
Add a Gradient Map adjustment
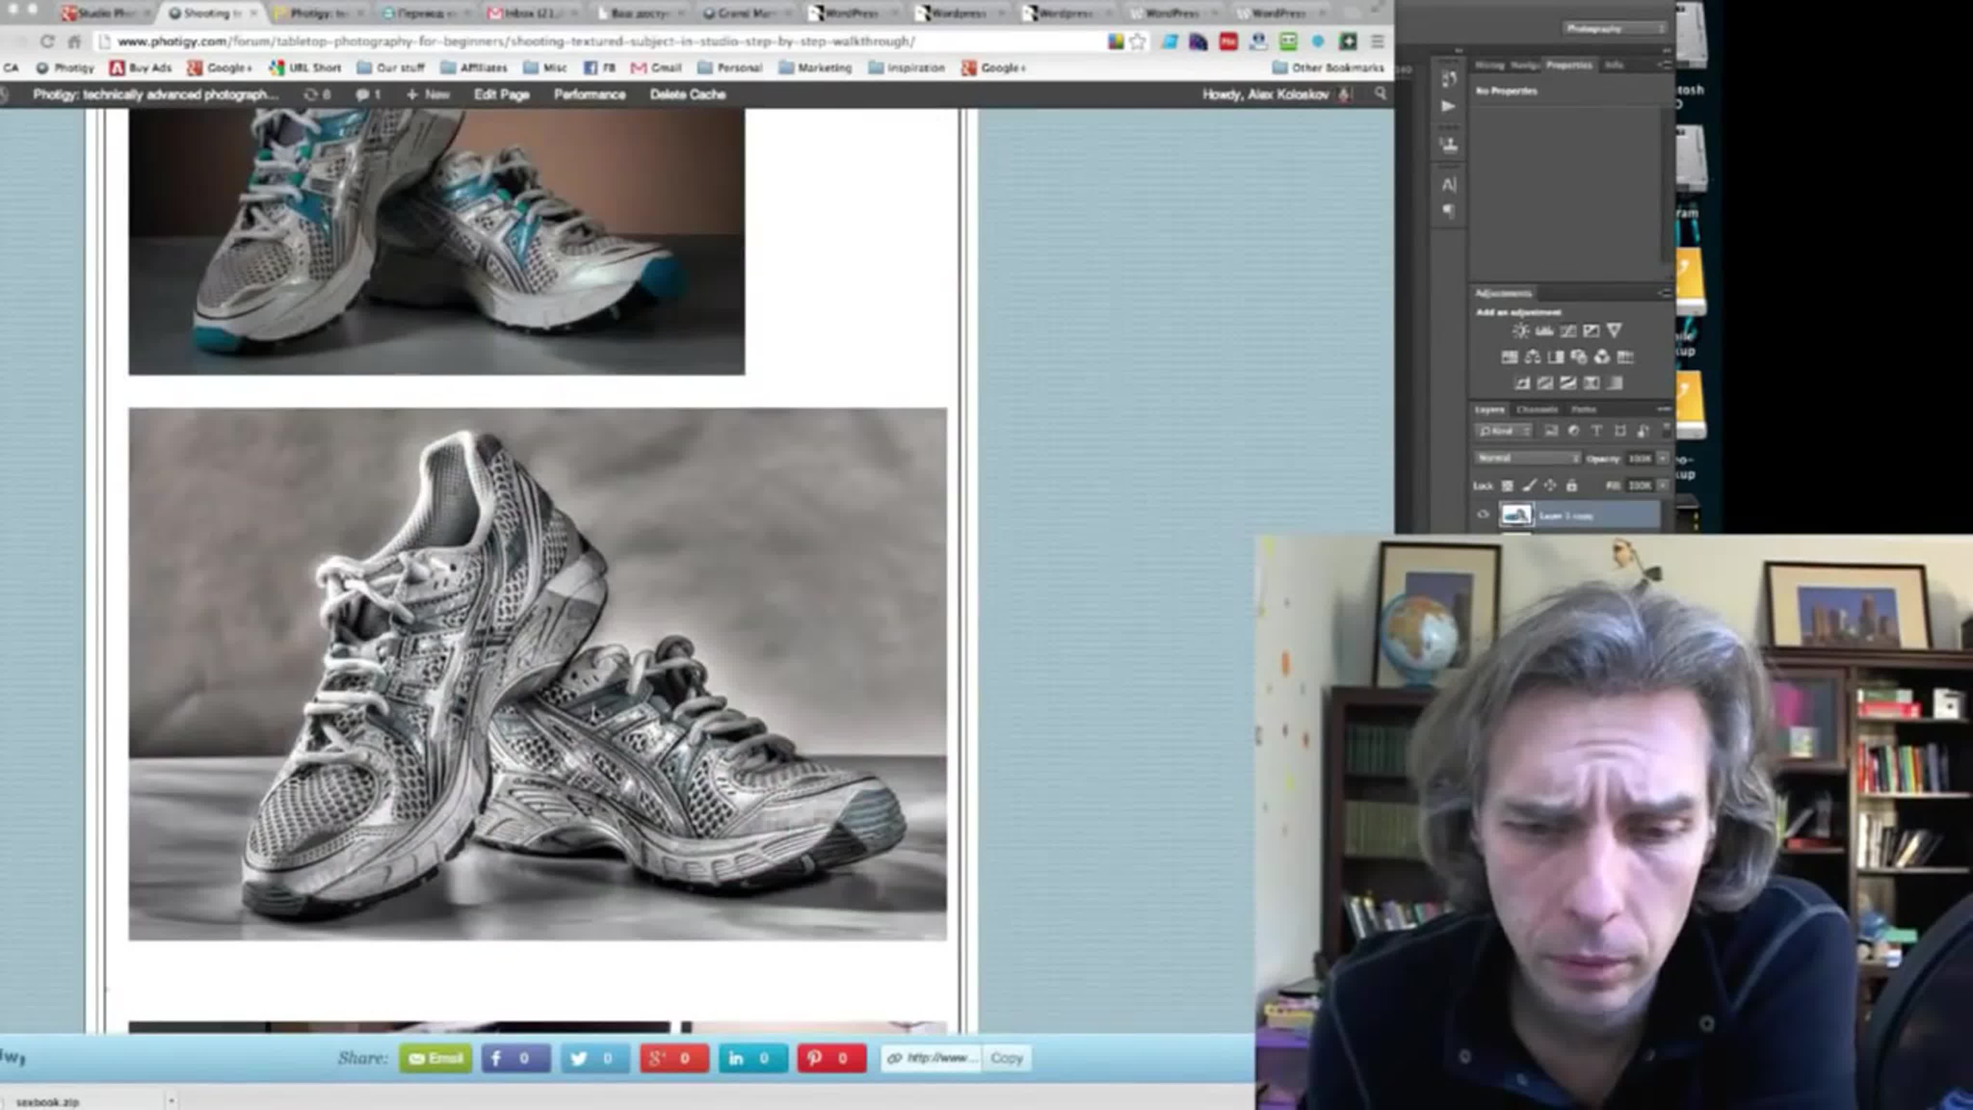click(x=1615, y=383)
